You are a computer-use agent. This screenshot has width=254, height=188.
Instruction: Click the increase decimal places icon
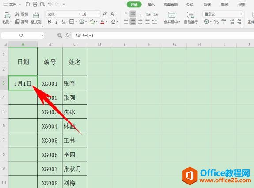[x=232, y=21]
